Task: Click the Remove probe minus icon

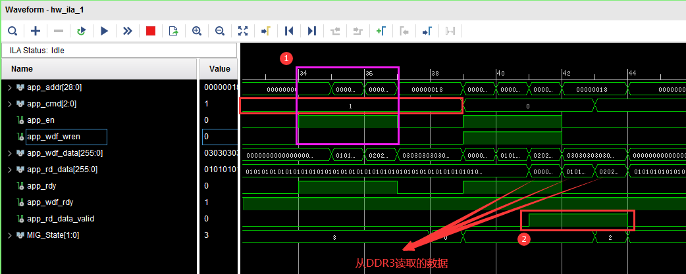Action: pos(58,31)
